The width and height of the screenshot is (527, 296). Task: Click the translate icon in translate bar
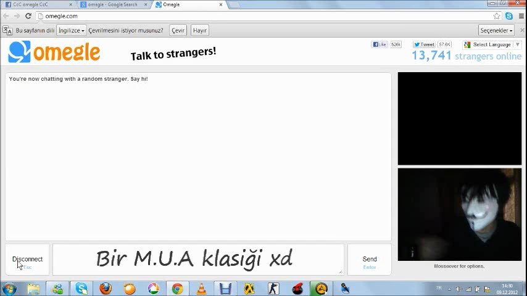click(x=7, y=30)
